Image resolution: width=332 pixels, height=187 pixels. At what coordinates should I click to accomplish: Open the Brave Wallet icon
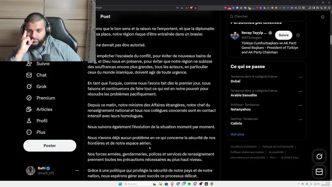317,8
